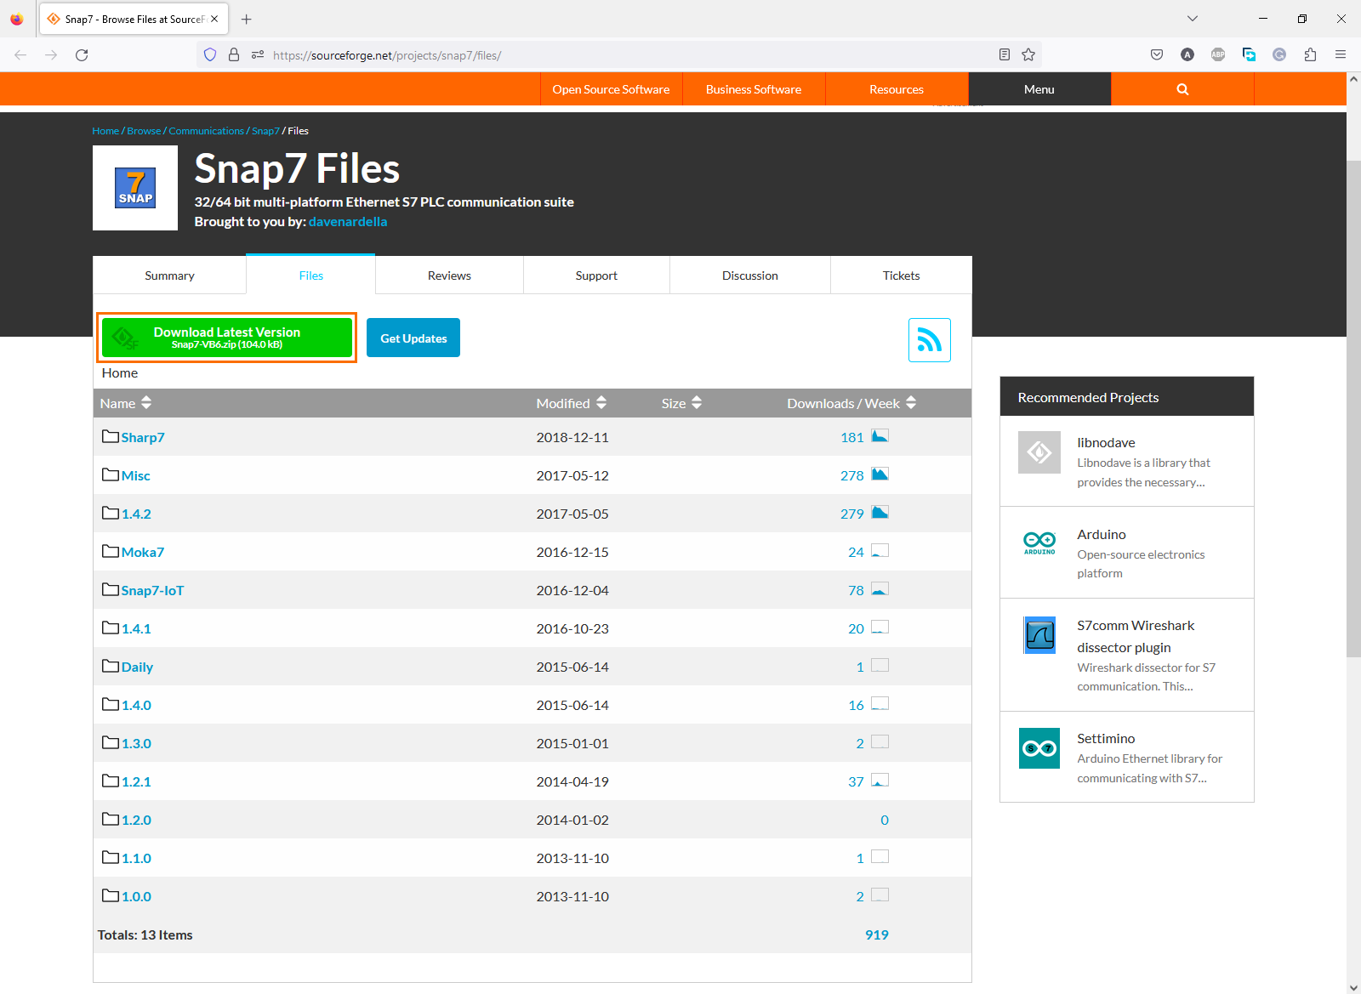
Task: Open the RSS feed icon
Action: point(929,339)
